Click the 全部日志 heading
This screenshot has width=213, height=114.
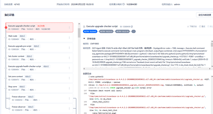(87, 74)
